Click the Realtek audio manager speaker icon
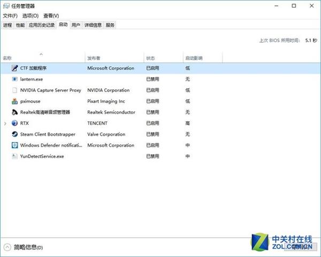321x257 pixels. (x=14, y=112)
